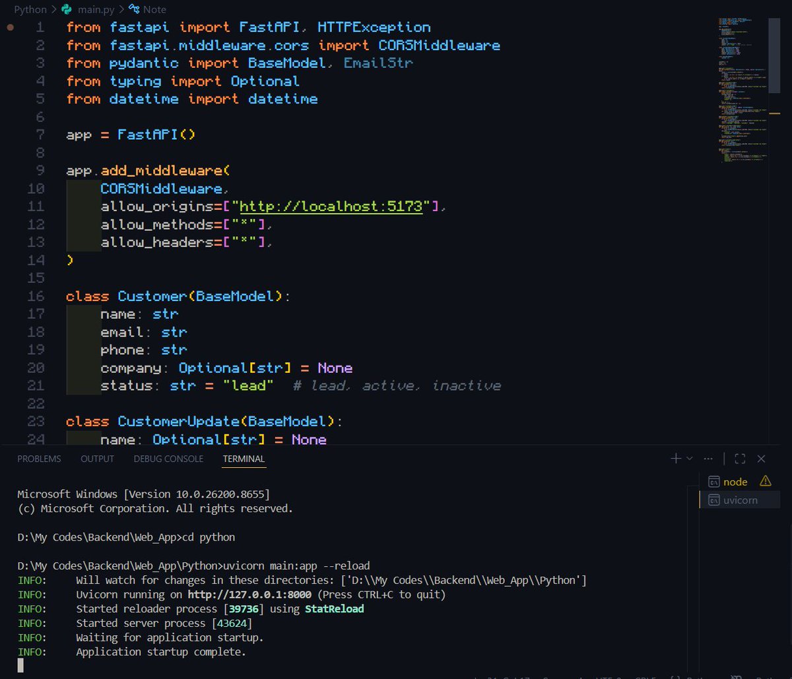Select the node terminal entry
The image size is (792, 679).
[740, 481]
